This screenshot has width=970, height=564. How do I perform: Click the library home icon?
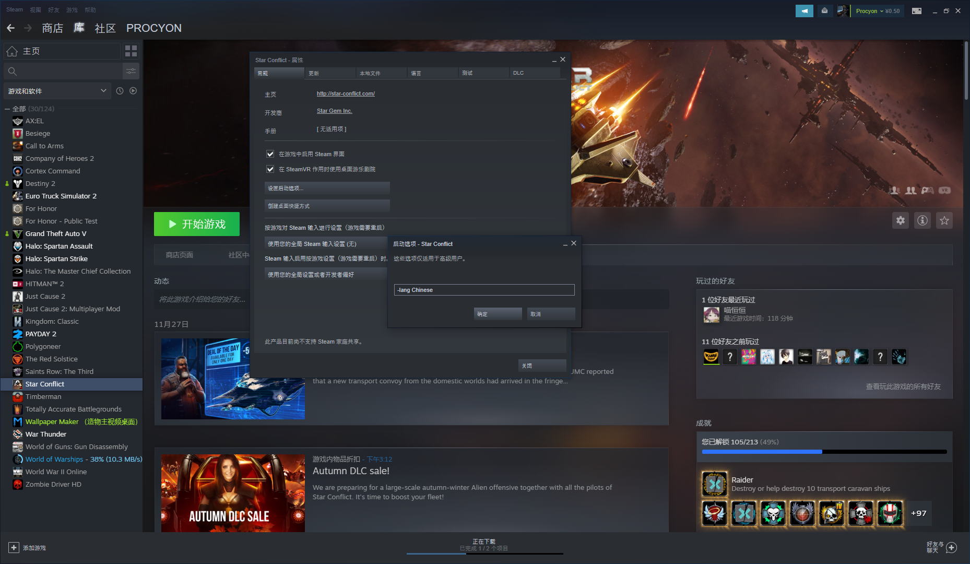[12, 51]
